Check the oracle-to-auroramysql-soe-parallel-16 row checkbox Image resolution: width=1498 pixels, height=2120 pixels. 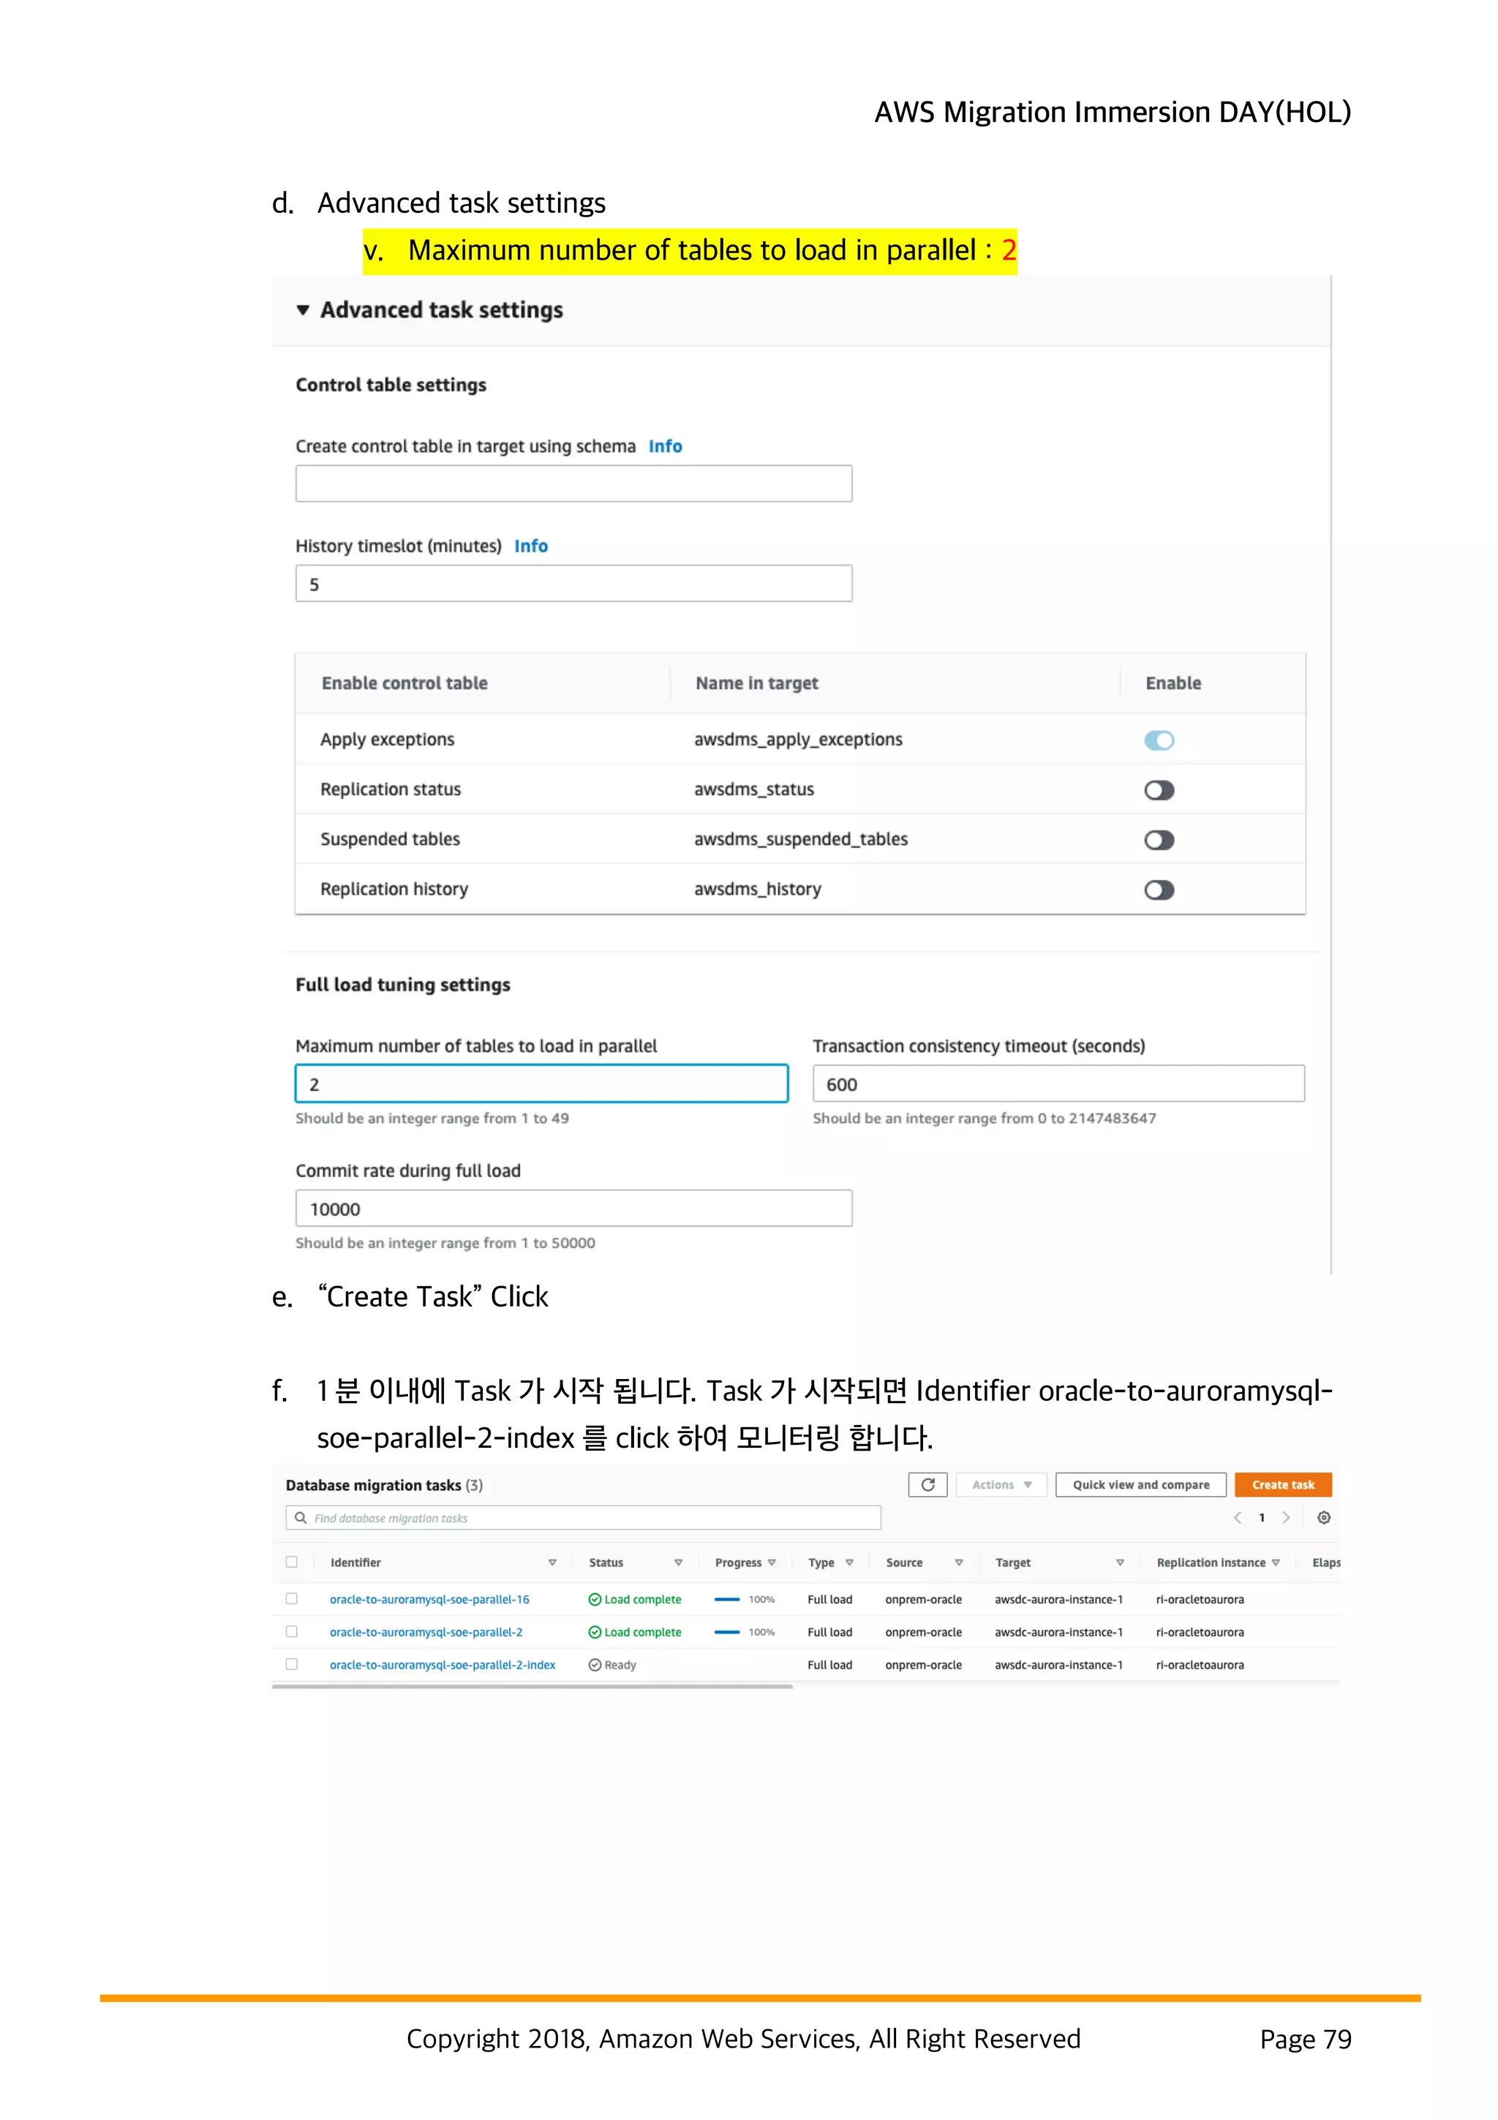click(x=292, y=1598)
